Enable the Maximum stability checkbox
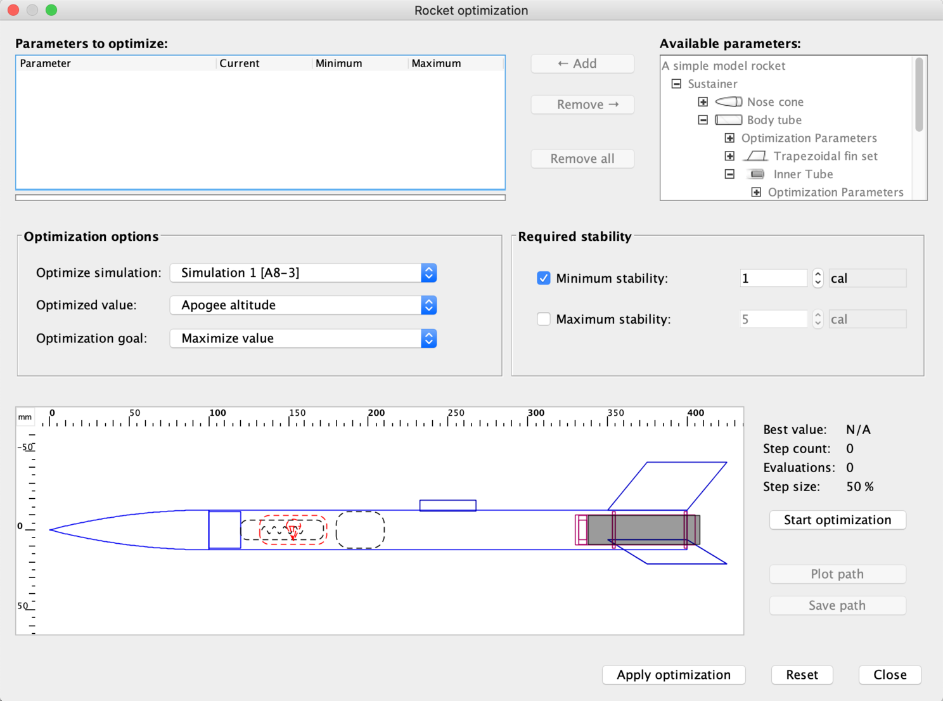Image resolution: width=943 pixels, height=701 pixels. click(544, 319)
